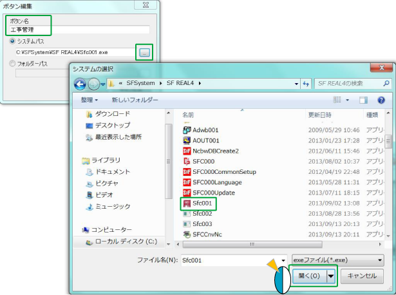
Task: Click the change view icon
Action: (337, 100)
